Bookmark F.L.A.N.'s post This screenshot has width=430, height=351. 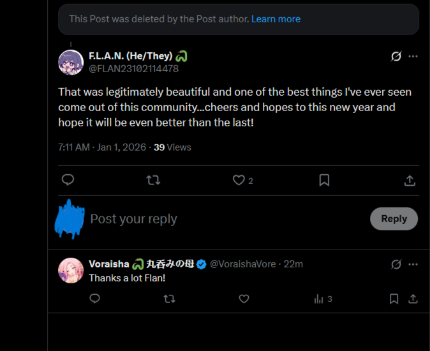(324, 181)
